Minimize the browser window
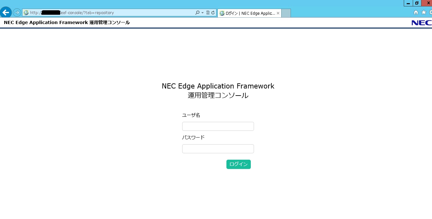This screenshot has width=432, height=219. pyautogui.click(x=408, y=3)
